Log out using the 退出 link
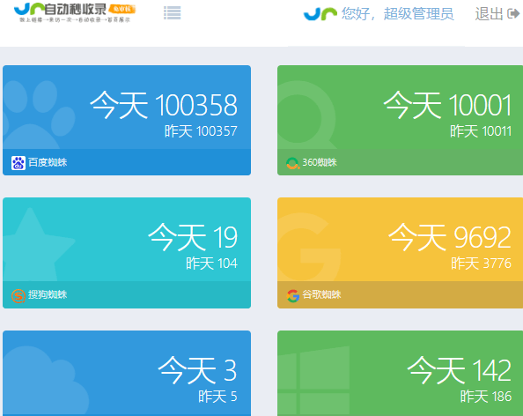This screenshot has height=416, width=523. tap(489, 14)
